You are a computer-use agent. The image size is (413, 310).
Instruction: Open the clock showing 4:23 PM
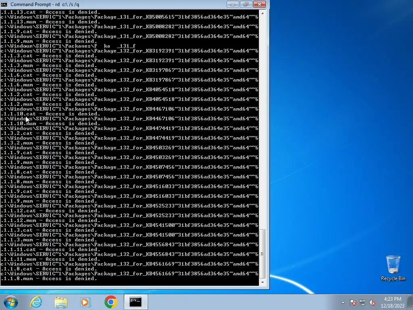[x=392, y=302]
